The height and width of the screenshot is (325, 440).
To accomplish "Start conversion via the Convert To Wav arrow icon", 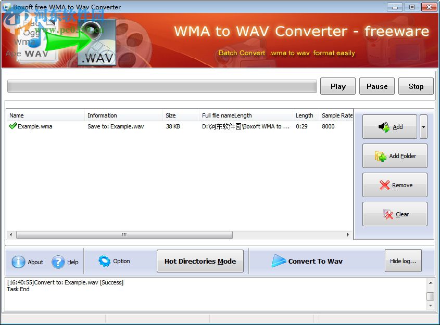I will pos(278,261).
